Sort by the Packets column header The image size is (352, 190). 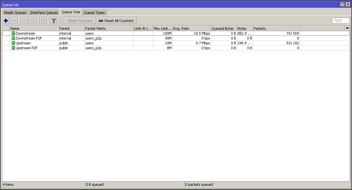[x=276, y=28]
